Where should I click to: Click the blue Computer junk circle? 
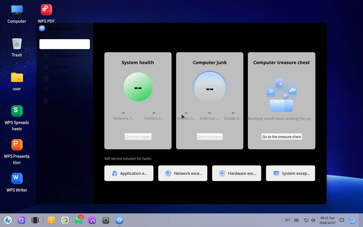pyautogui.click(x=210, y=88)
